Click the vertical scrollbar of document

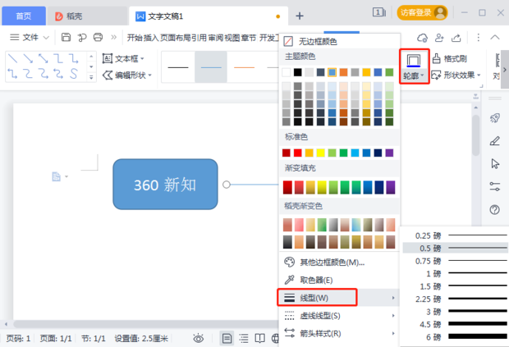pyautogui.click(x=476, y=135)
